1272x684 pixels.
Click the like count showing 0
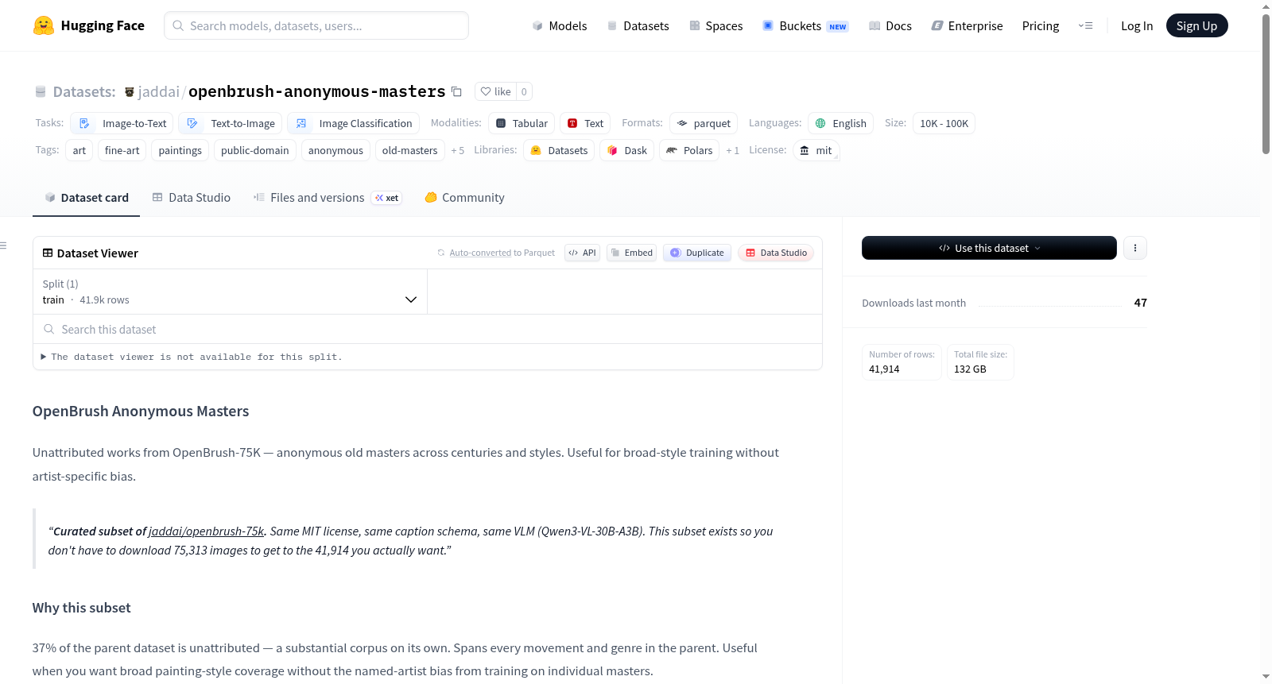coord(524,91)
